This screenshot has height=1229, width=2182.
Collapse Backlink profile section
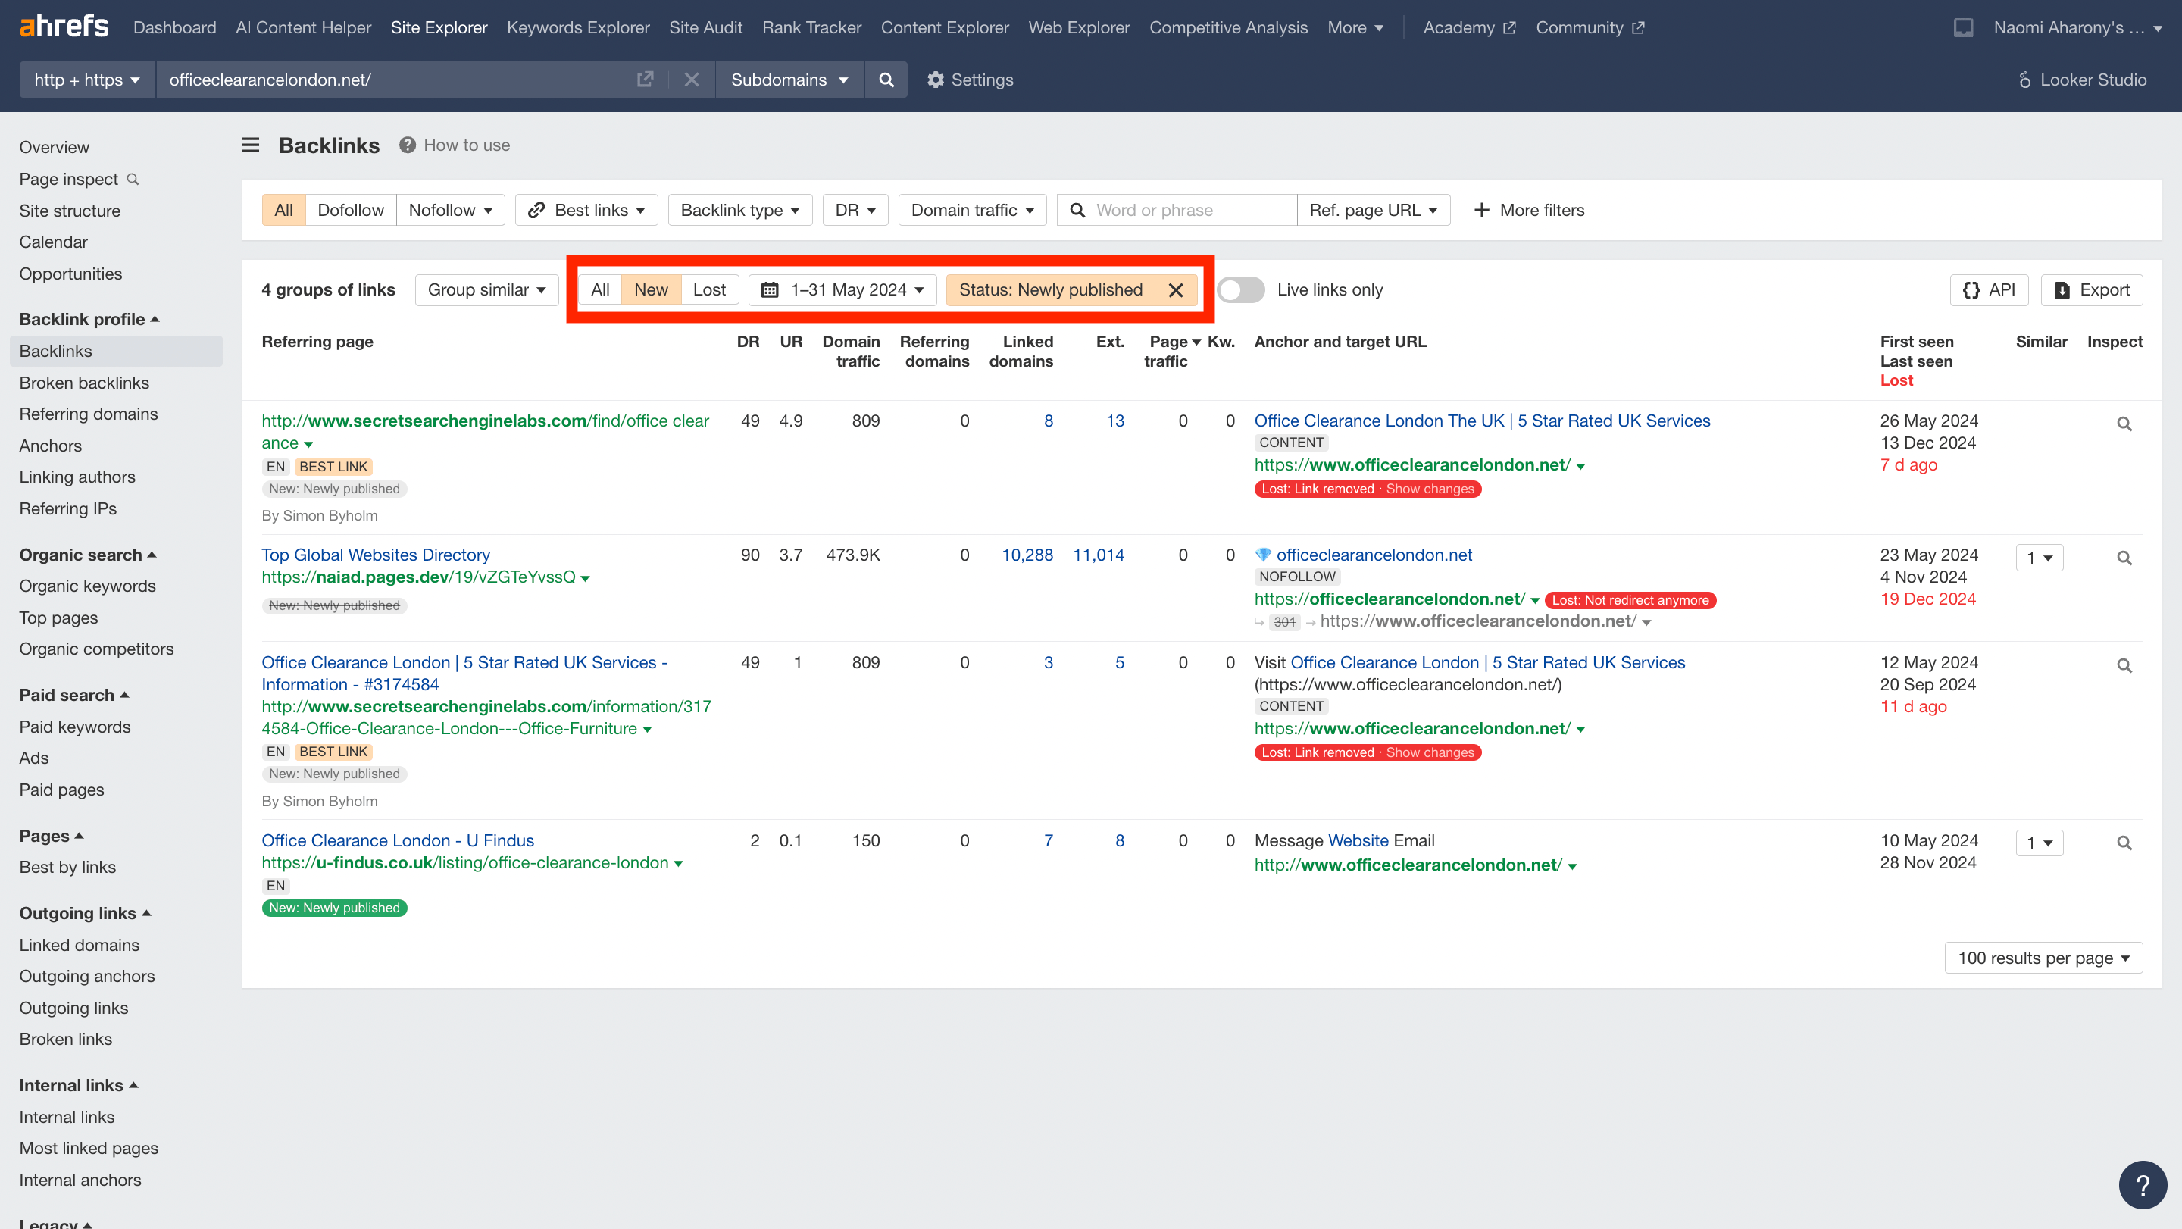pyautogui.click(x=89, y=319)
